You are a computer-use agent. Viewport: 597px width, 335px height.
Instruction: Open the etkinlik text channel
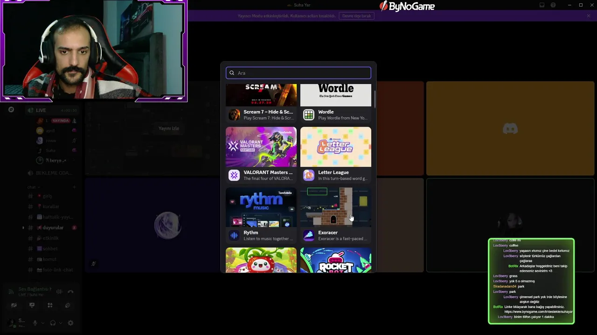[x=51, y=238]
